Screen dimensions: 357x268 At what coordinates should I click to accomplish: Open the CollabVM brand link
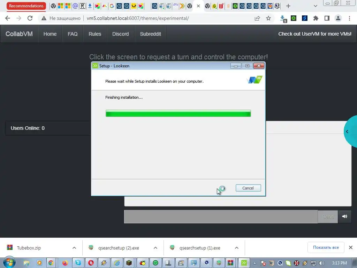click(x=19, y=34)
